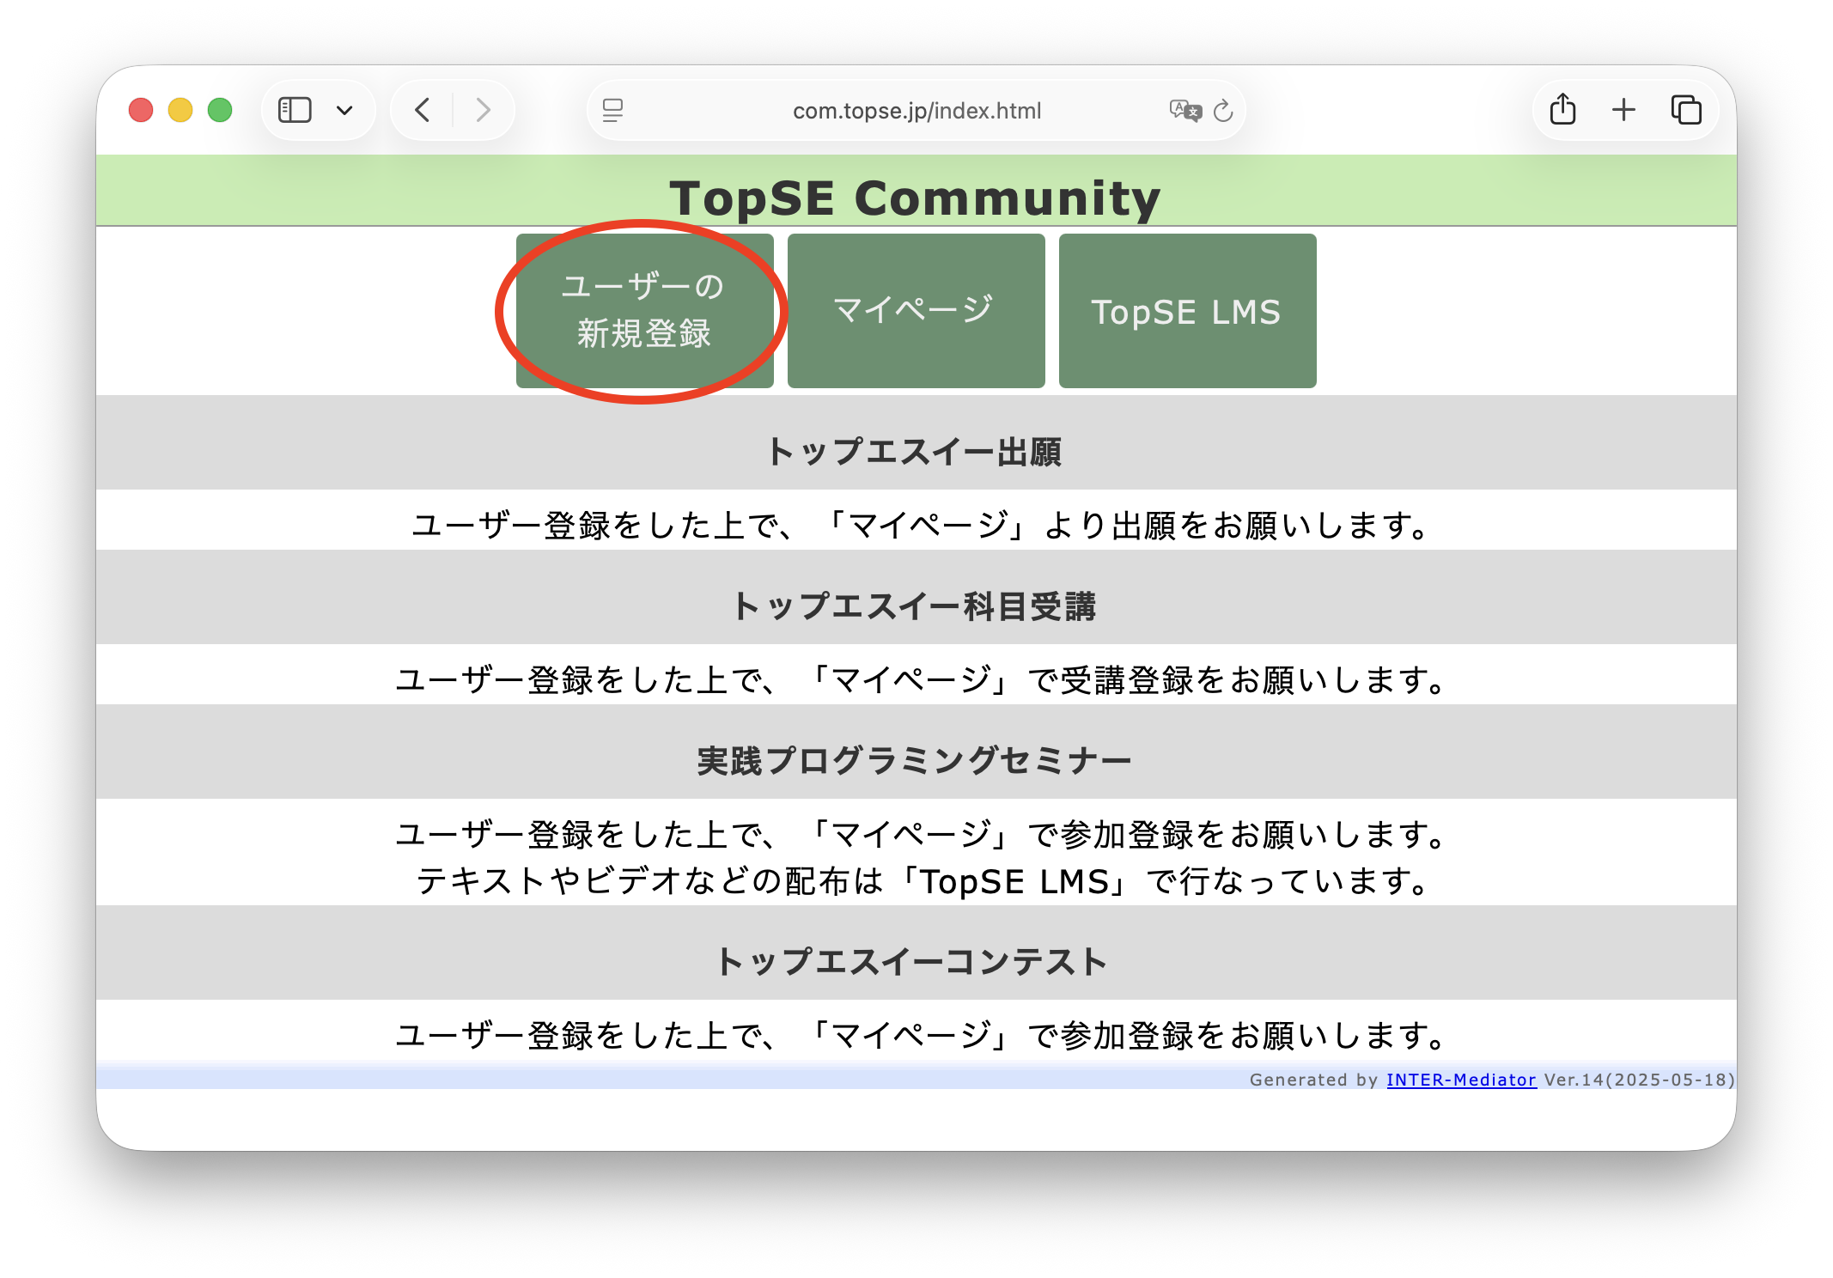Screen dimensions: 1833x1278
Task: Open the translate icon in the address bar
Action: (x=1184, y=110)
